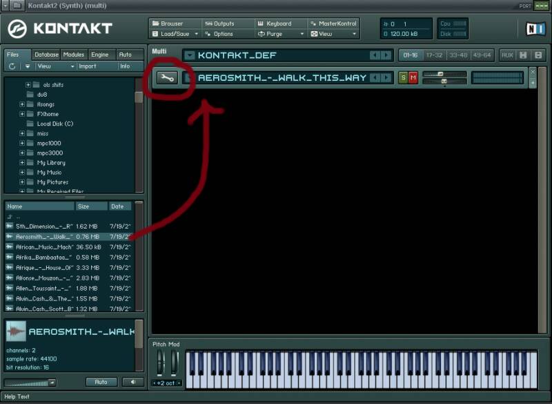
Task: Expand the mpc1000 folder
Action: click(x=22, y=144)
